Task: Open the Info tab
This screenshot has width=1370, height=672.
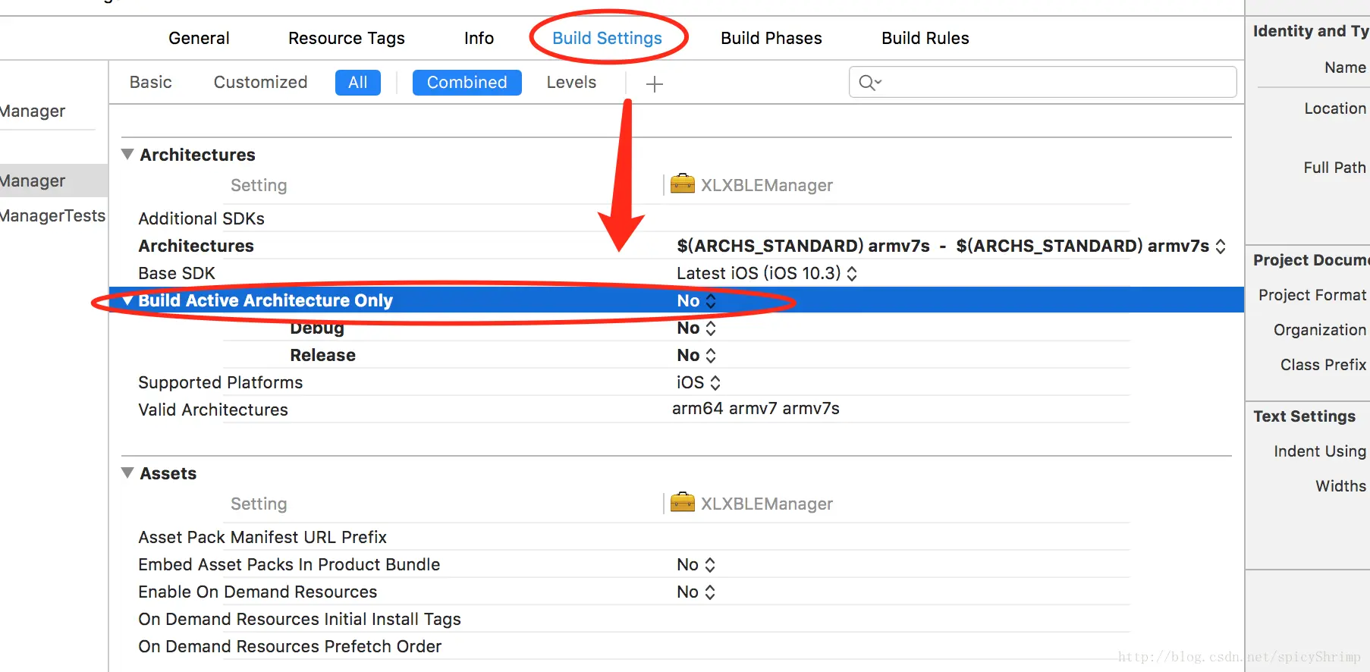Action: (479, 38)
